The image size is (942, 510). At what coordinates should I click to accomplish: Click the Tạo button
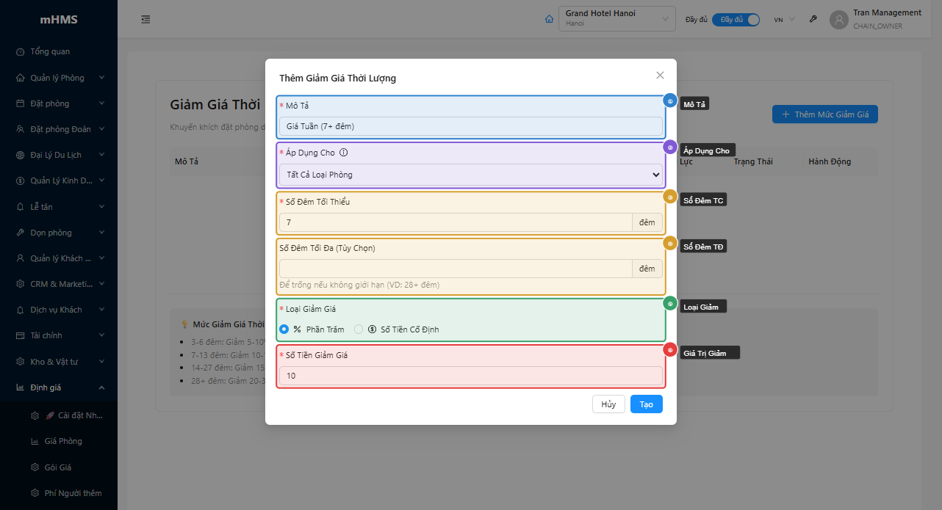point(646,404)
